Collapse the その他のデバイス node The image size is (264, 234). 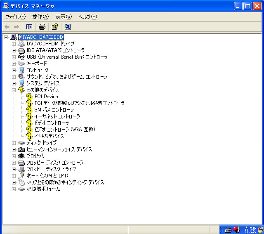(x=14, y=90)
